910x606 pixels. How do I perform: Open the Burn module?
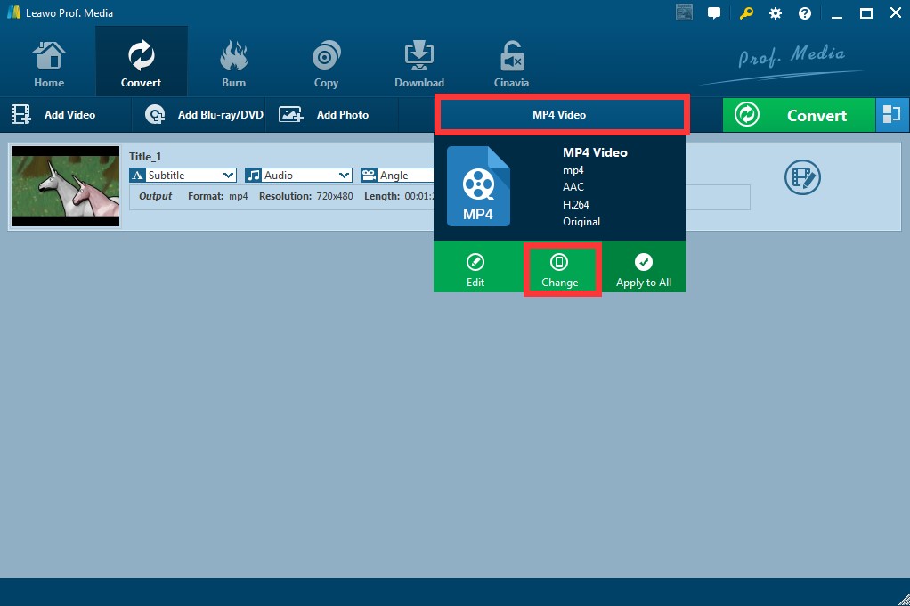pyautogui.click(x=233, y=64)
